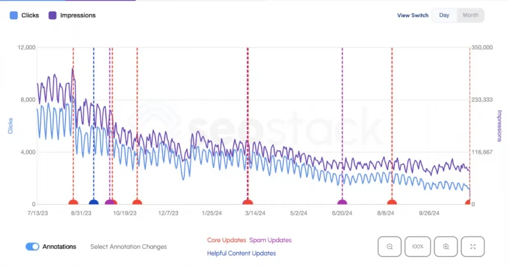
Task: Filter by Core Updates label
Action: (227, 240)
